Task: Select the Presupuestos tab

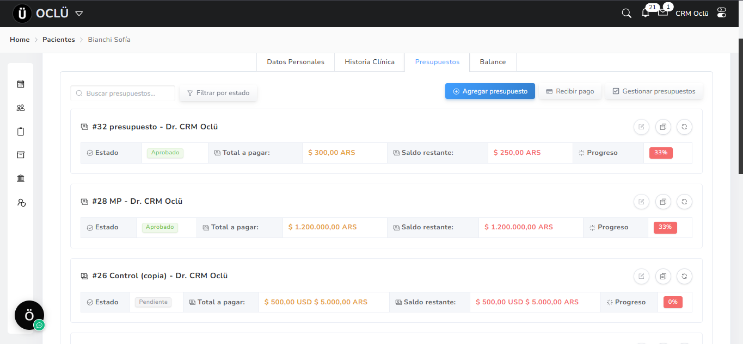Action: click(437, 62)
